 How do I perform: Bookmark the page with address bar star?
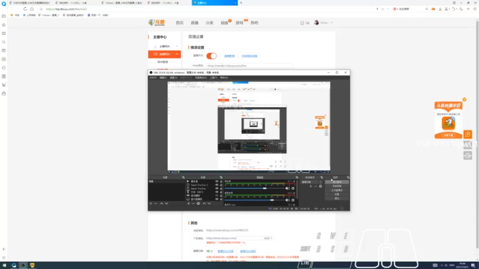pyautogui.click(x=41, y=9)
